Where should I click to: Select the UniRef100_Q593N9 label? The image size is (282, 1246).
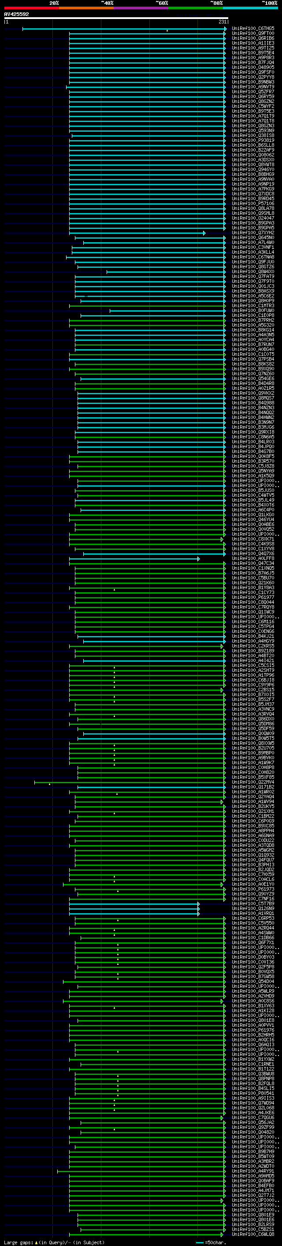pos(253,130)
